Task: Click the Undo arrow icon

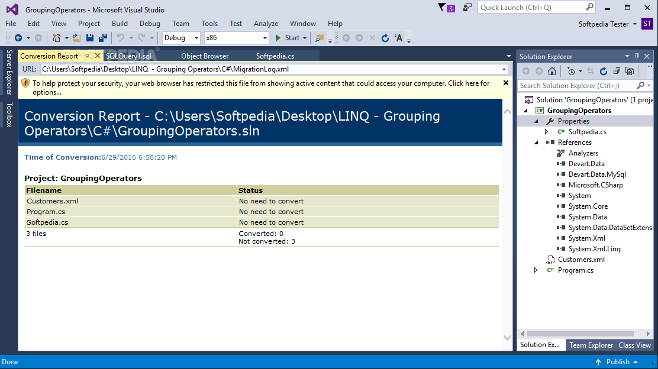Action: 121,38
